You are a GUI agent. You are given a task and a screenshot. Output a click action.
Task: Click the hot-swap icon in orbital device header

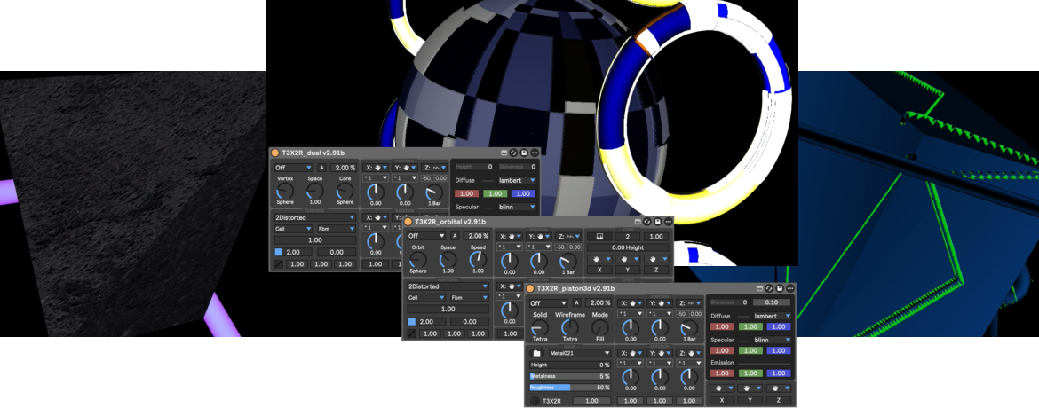[x=647, y=221]
